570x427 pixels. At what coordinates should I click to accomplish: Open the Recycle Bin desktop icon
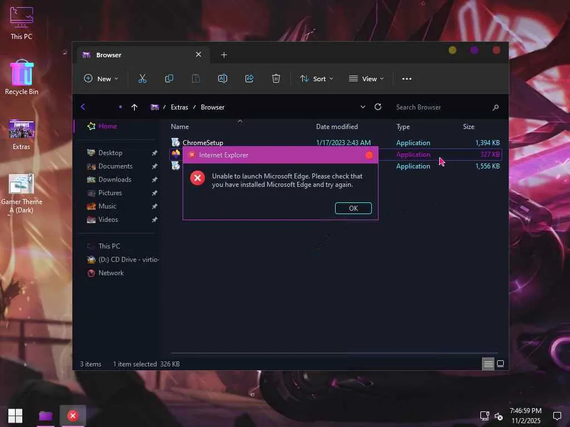point(22,77)
